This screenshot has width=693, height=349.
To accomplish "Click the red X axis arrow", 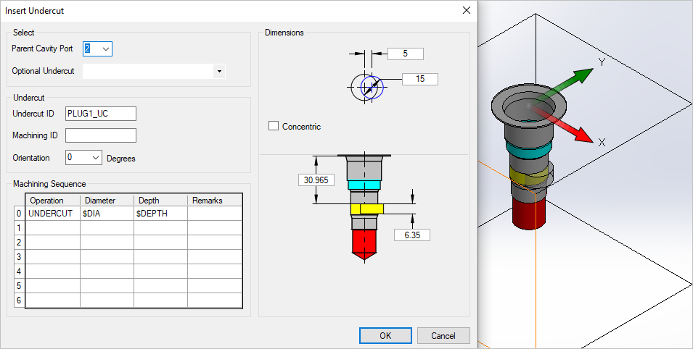I will 580,133.
